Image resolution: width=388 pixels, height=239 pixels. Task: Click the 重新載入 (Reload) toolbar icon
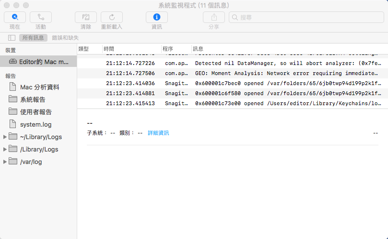point(112,17)
